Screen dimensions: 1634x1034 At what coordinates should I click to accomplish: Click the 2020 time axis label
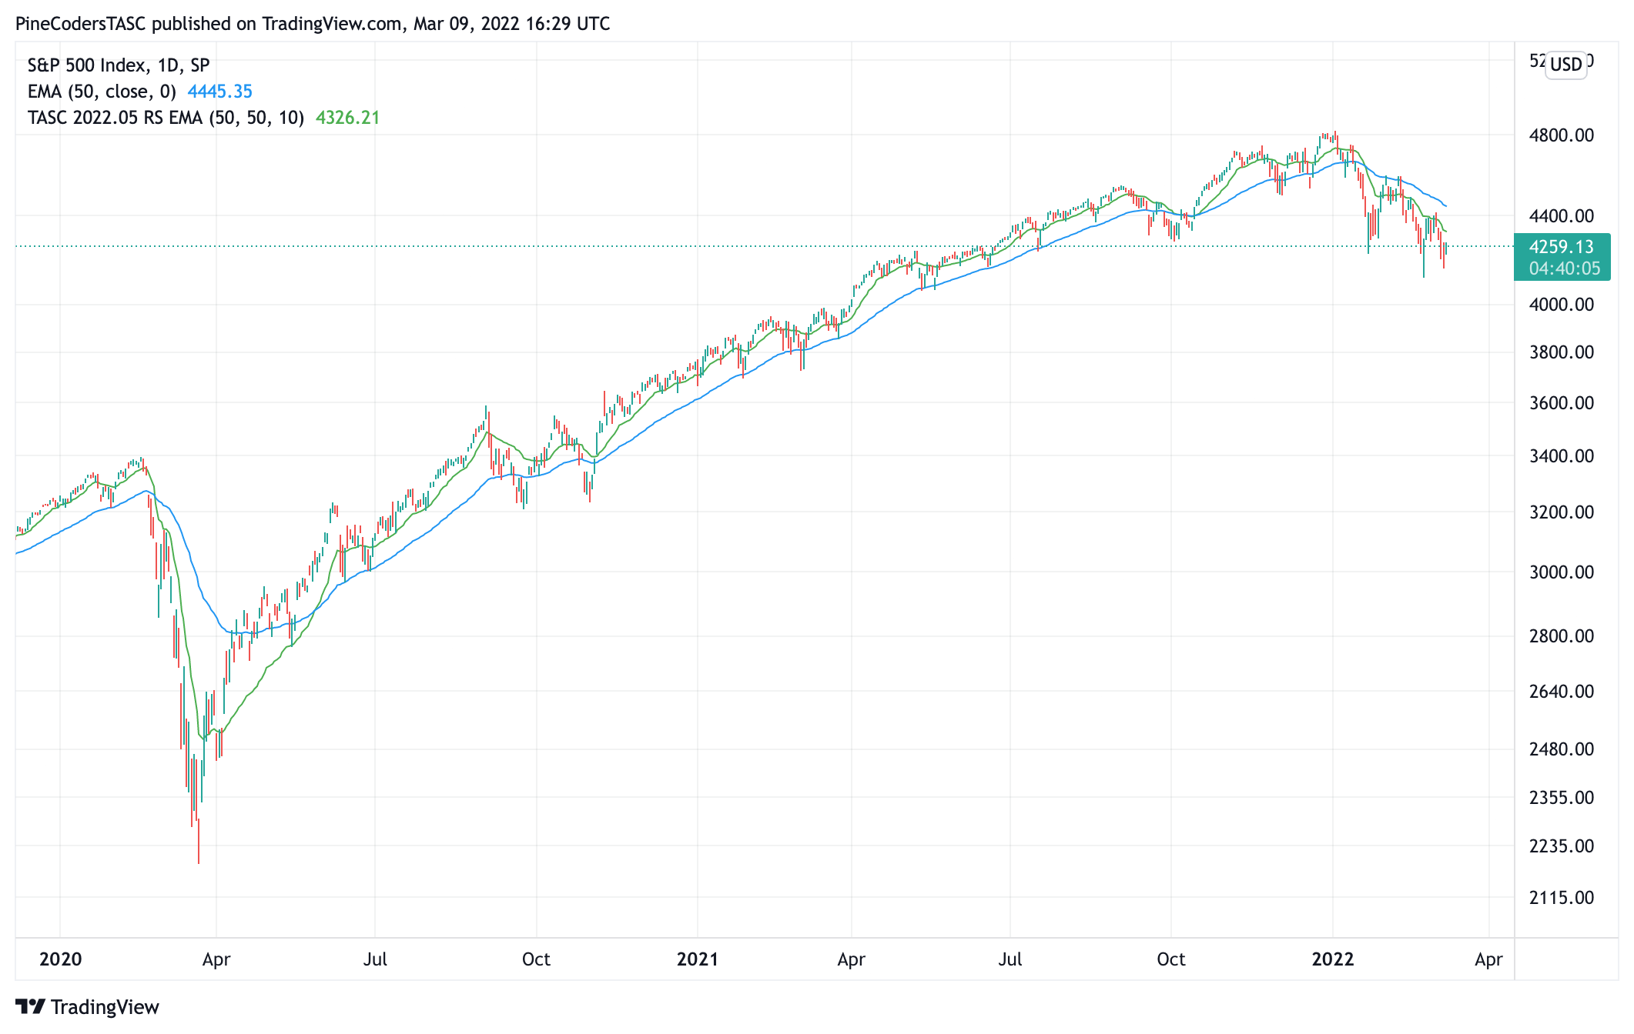(60, 959)
